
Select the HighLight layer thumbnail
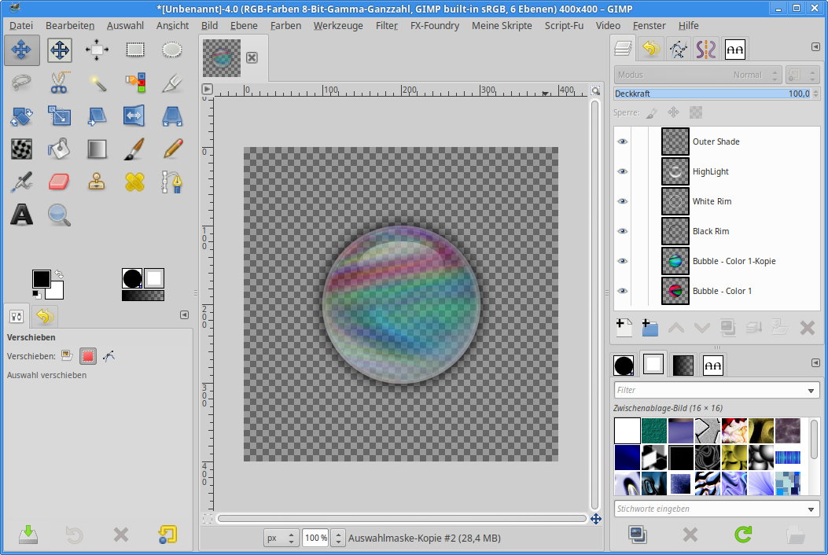click(x=675, y=171)
